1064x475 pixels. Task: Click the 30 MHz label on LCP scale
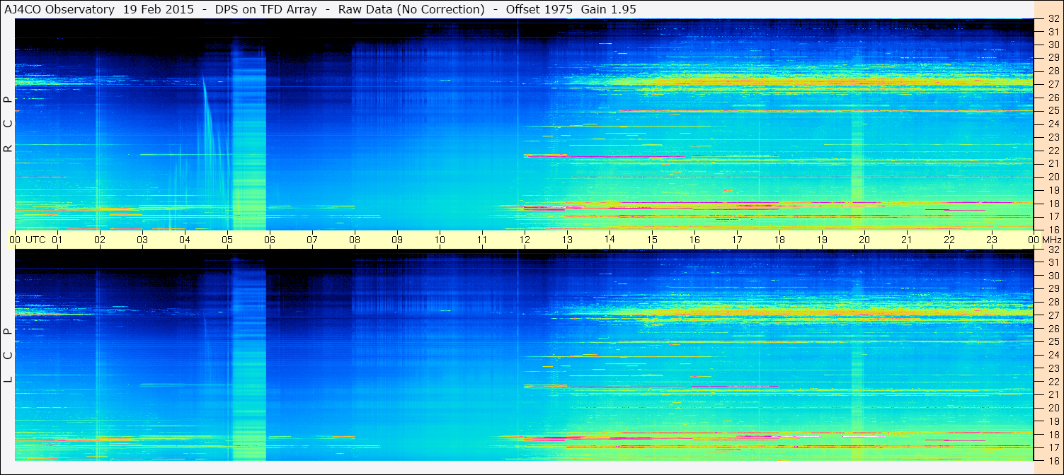pyautogui.click(x=1053, y=276)
